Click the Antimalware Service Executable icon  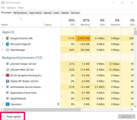(x=8, y=87)
